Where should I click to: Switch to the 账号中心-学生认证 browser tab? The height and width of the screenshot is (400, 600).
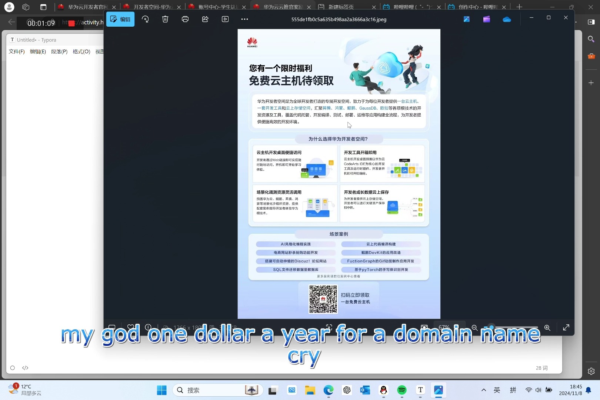tap(218, 7)
